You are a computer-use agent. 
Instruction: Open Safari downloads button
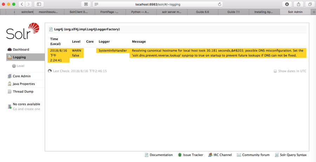click(x=287, y=4)
